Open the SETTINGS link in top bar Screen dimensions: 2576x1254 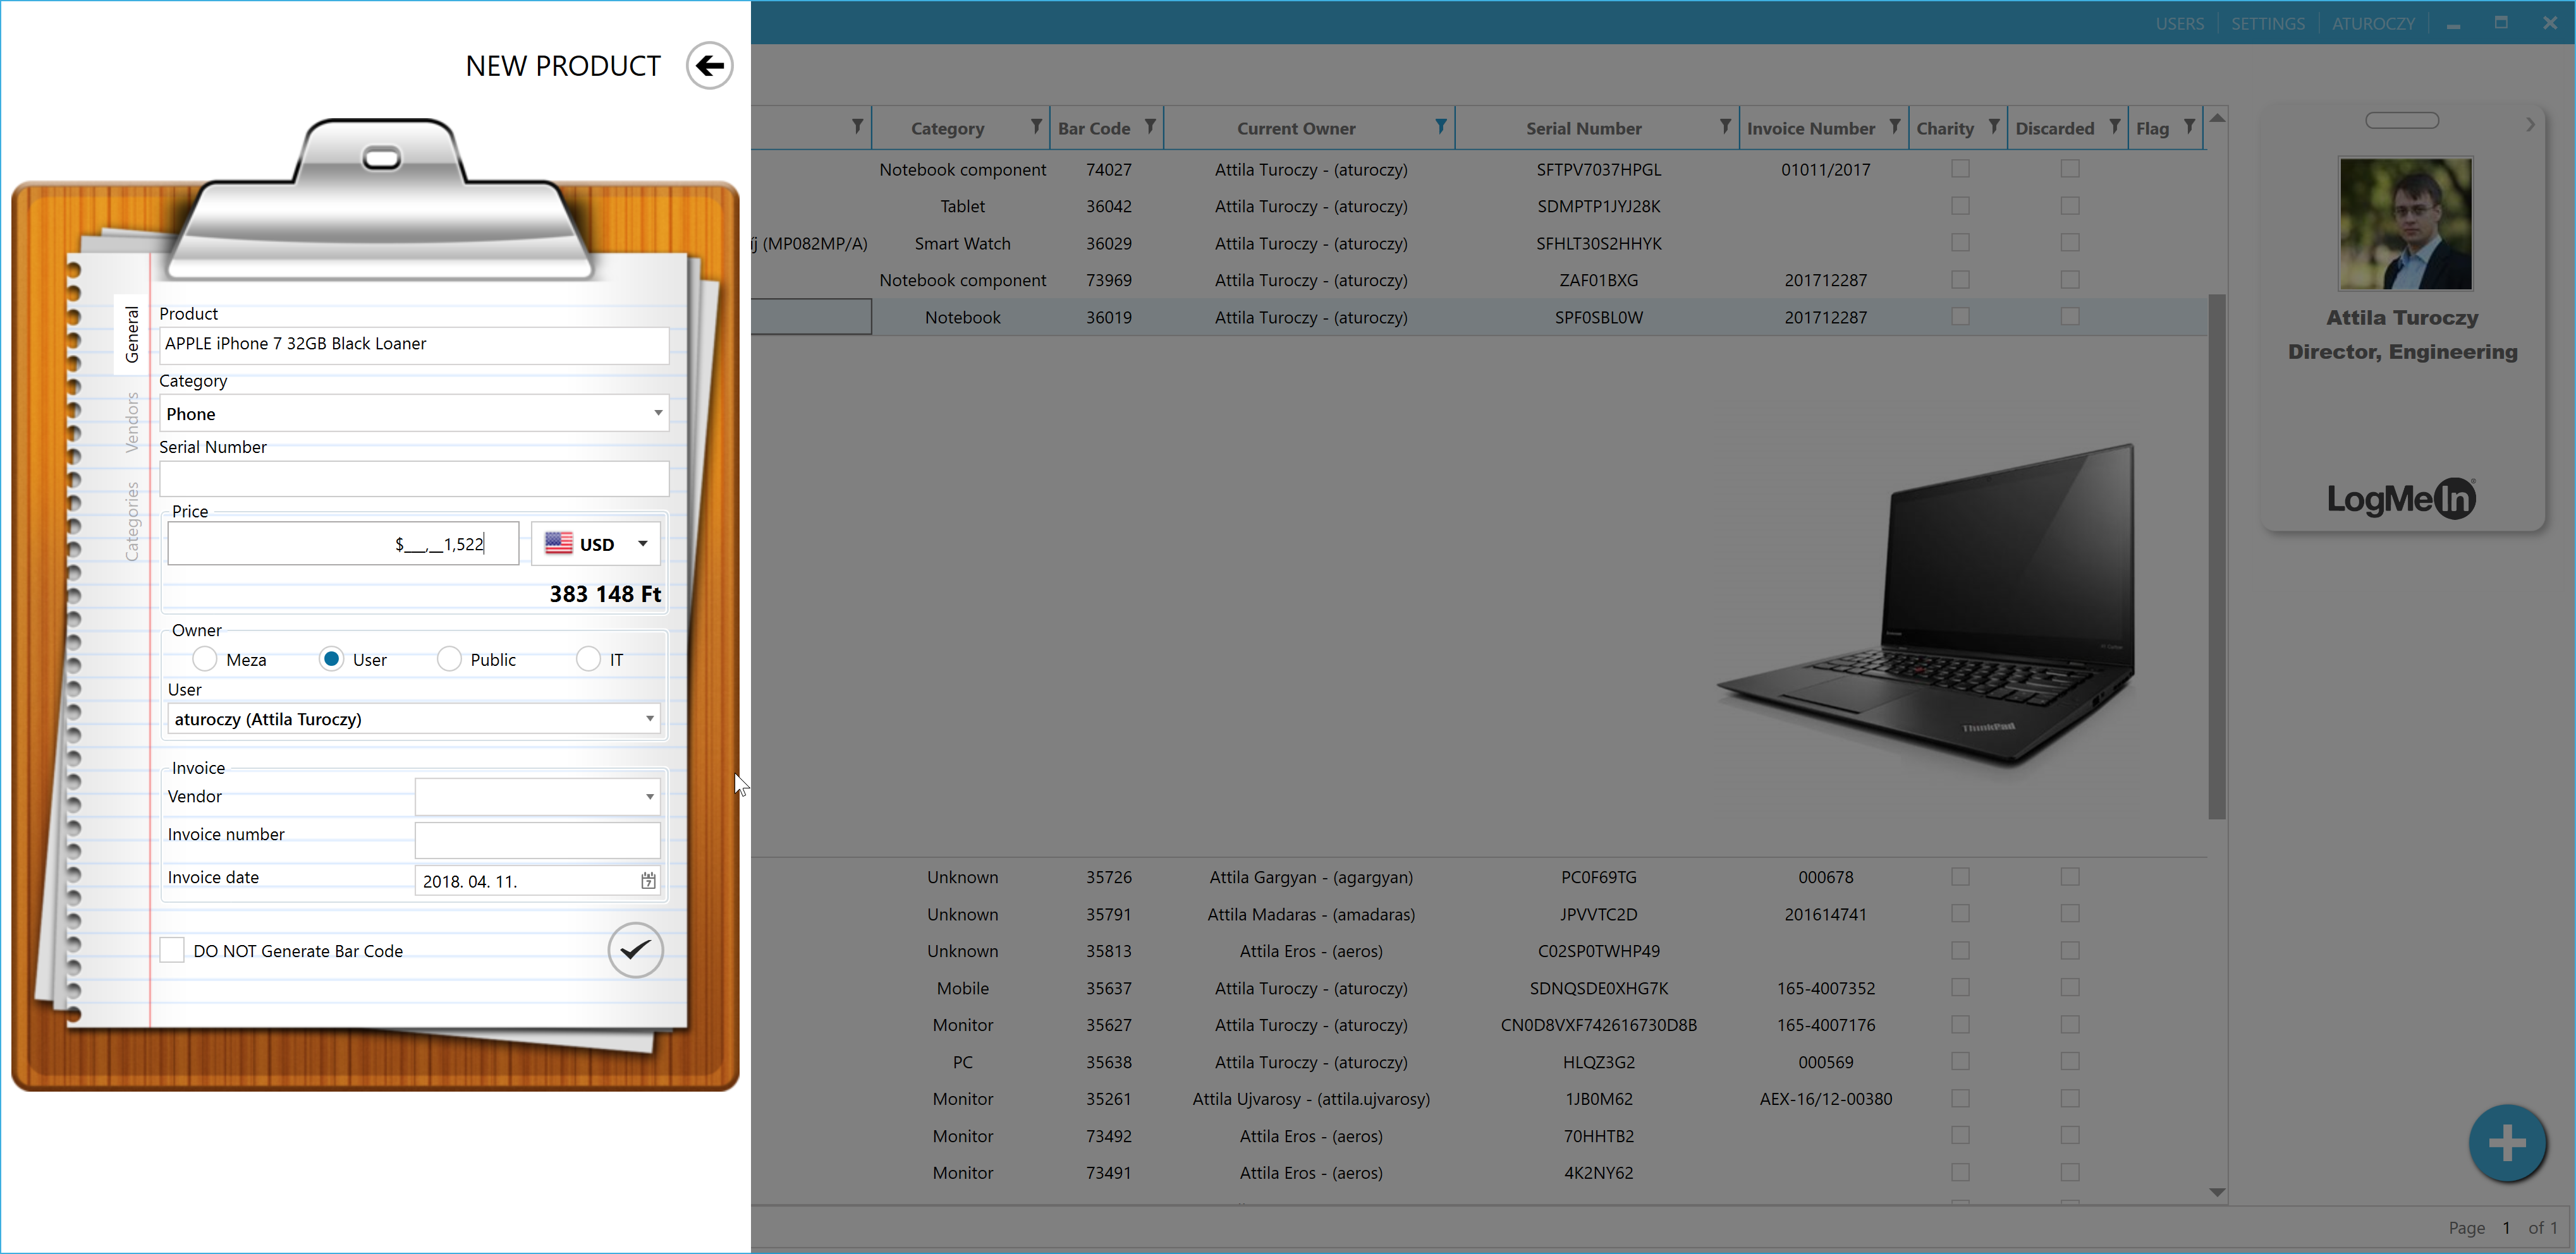[2267, 23]
